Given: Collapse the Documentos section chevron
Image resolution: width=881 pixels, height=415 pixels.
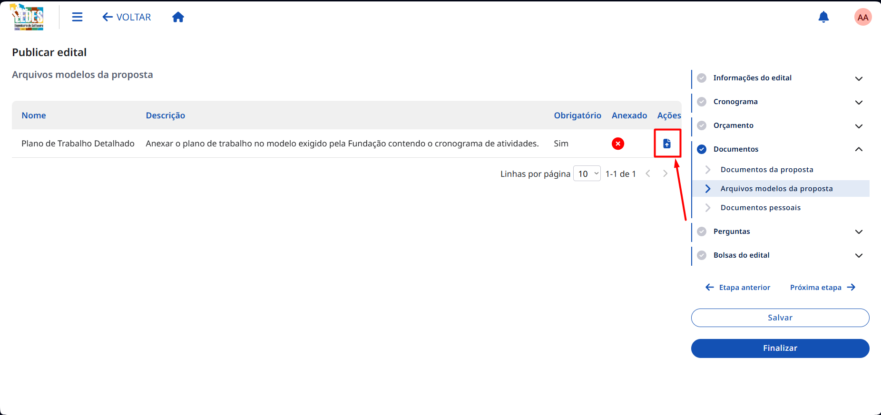Looking at the screenshot, I should click(x=859, y=149).
